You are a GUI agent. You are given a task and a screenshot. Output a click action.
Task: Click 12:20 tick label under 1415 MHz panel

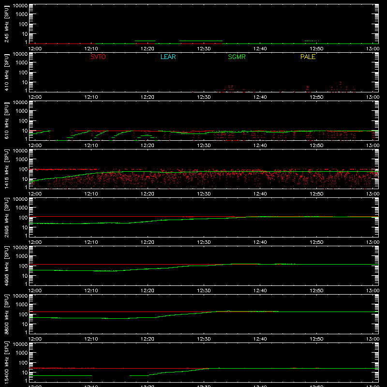(148, 194)
